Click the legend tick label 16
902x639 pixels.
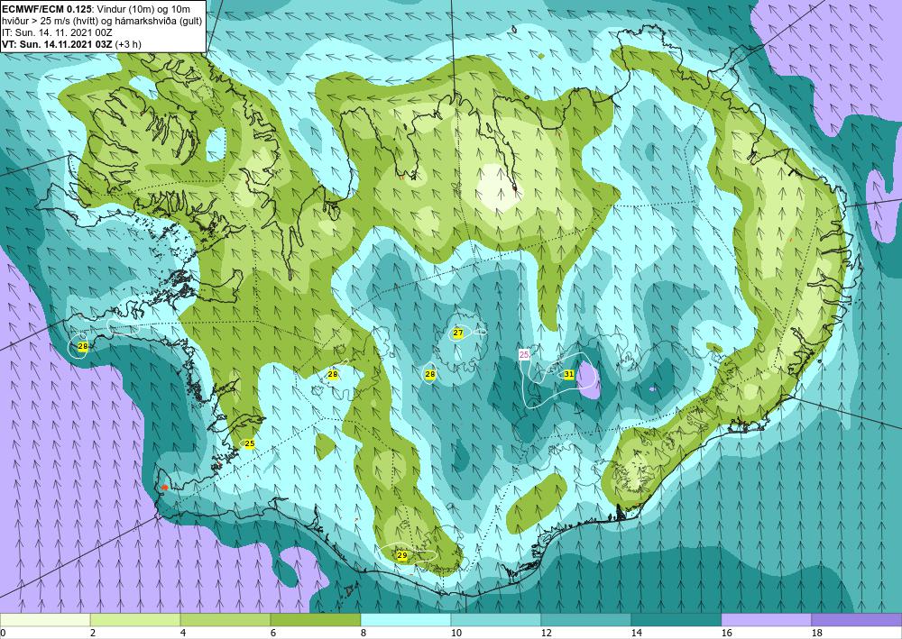[x=726, y=633]
